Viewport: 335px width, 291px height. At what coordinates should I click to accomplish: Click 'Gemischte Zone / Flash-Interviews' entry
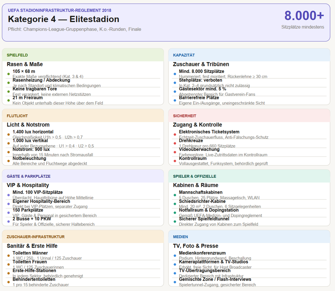(215, 279)
